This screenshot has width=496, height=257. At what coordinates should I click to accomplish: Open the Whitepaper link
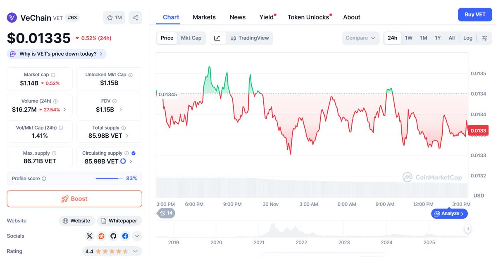(119, 221)
